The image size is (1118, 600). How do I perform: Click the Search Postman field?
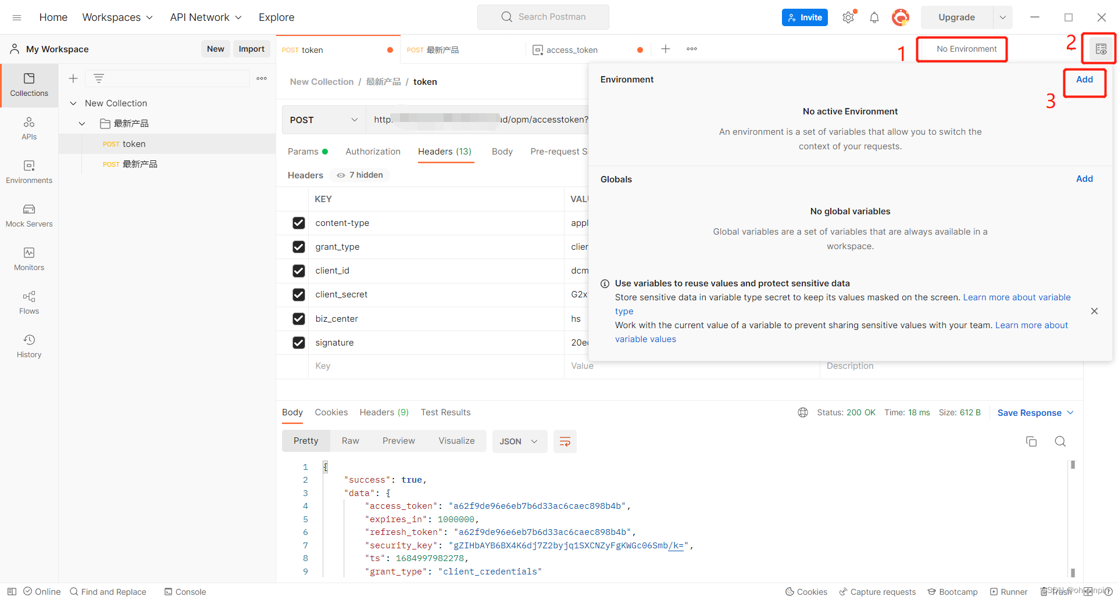point(543,17)
